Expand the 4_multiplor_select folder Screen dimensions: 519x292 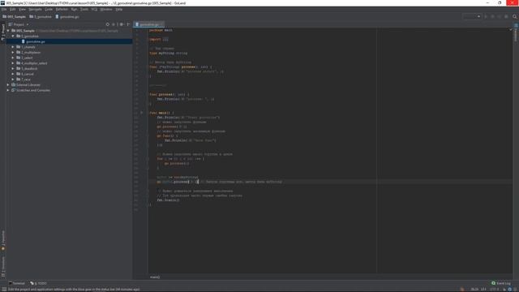pos(13,63)
